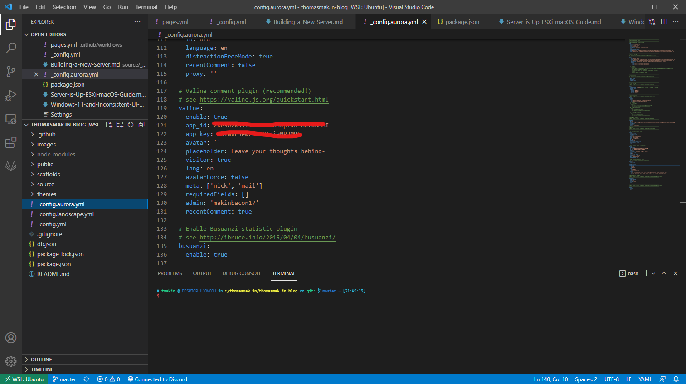This screenshot has width=686, height=384.
Task: Open the feedback icon in status bar
Action: pos(663,379)
